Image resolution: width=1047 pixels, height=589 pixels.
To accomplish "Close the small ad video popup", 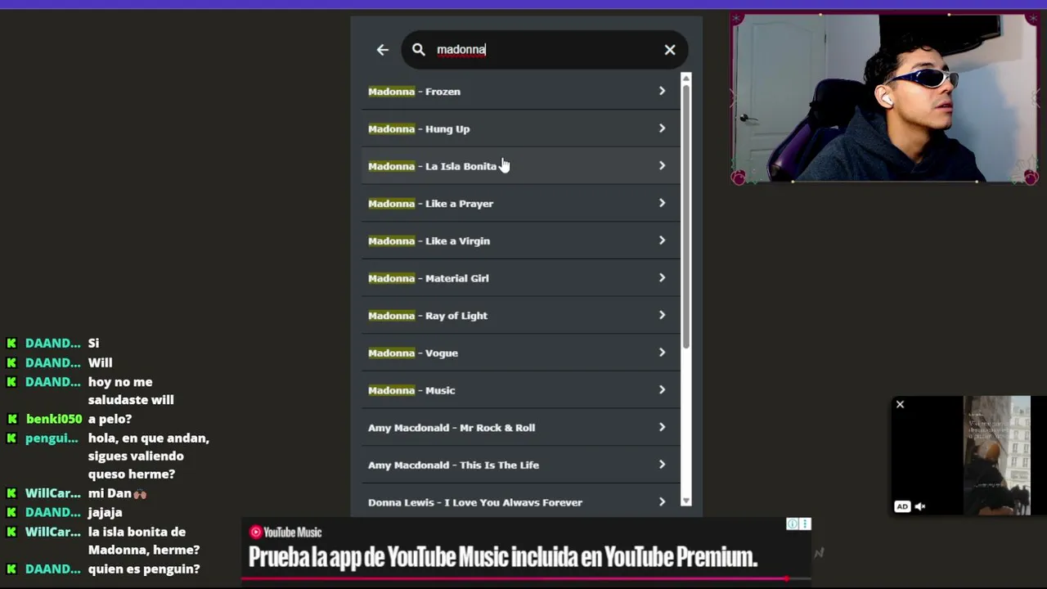I will (x=900, y=404).
